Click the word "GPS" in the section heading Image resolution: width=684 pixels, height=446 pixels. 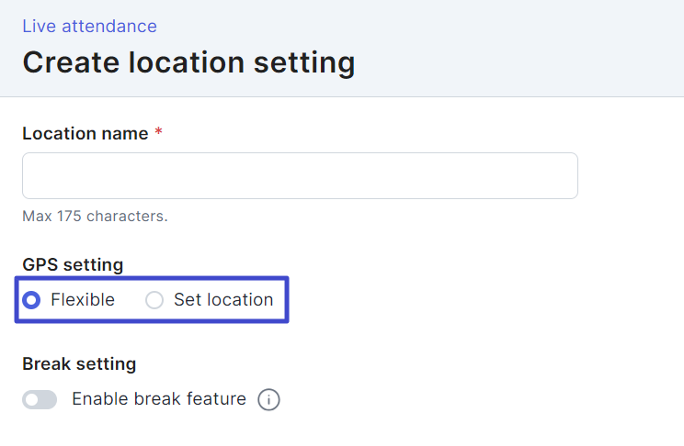point(40,265)
